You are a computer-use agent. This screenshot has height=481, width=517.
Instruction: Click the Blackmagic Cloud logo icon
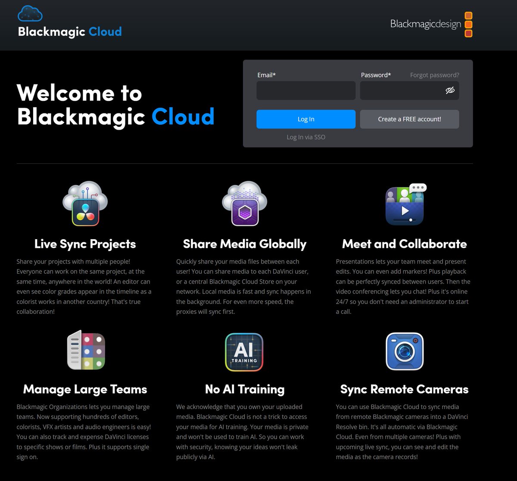pos(30,13)
